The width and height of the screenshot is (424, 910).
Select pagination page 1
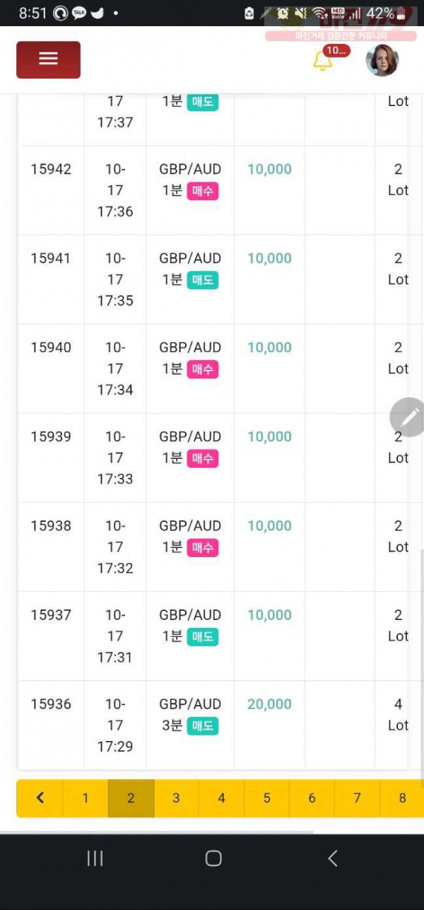86,798
